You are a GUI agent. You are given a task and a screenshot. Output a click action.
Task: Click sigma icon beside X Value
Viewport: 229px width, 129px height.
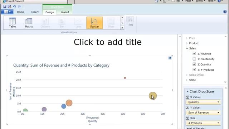tap(187, 97)
